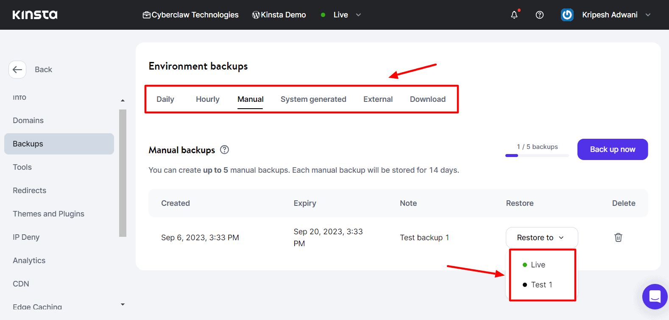Click the Manual backups info icon
This screenshot has width=669, height=320.
[x=225, y=150]
